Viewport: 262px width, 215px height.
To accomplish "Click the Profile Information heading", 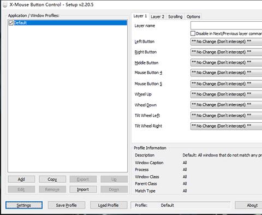I will [x=150, y=148].
